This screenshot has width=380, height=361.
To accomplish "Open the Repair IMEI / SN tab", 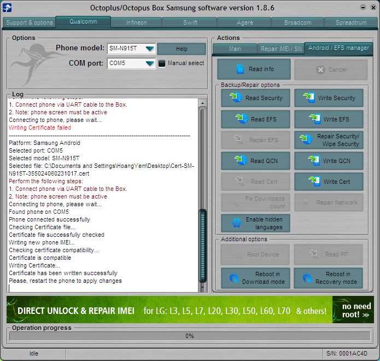I will pos(281,49).
